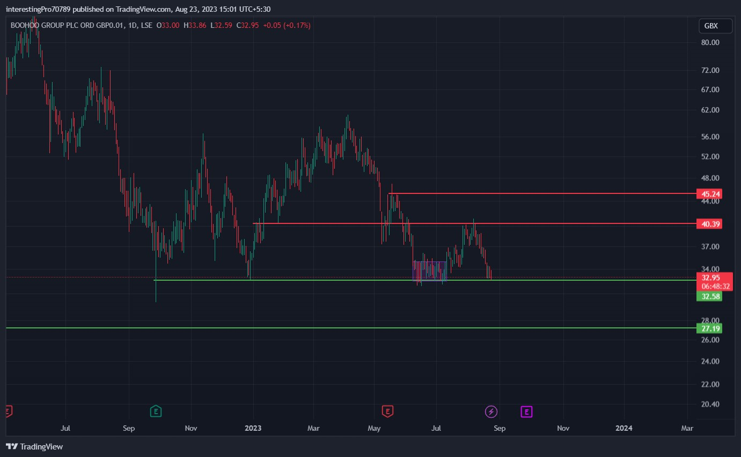This screenshot has height=457, width=741.
Task: Open the red earnings marker near May
Action: (x=387, y=411)
